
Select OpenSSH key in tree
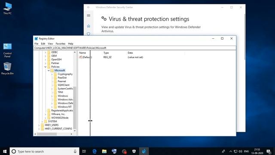pyautogui.click(x=56, y=59)
